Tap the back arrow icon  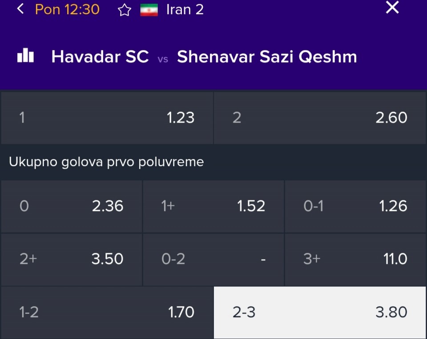point(20,9)
